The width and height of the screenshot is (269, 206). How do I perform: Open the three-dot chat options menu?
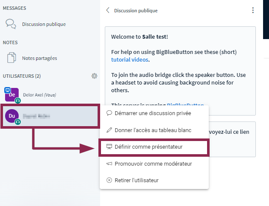pos(253,10)
